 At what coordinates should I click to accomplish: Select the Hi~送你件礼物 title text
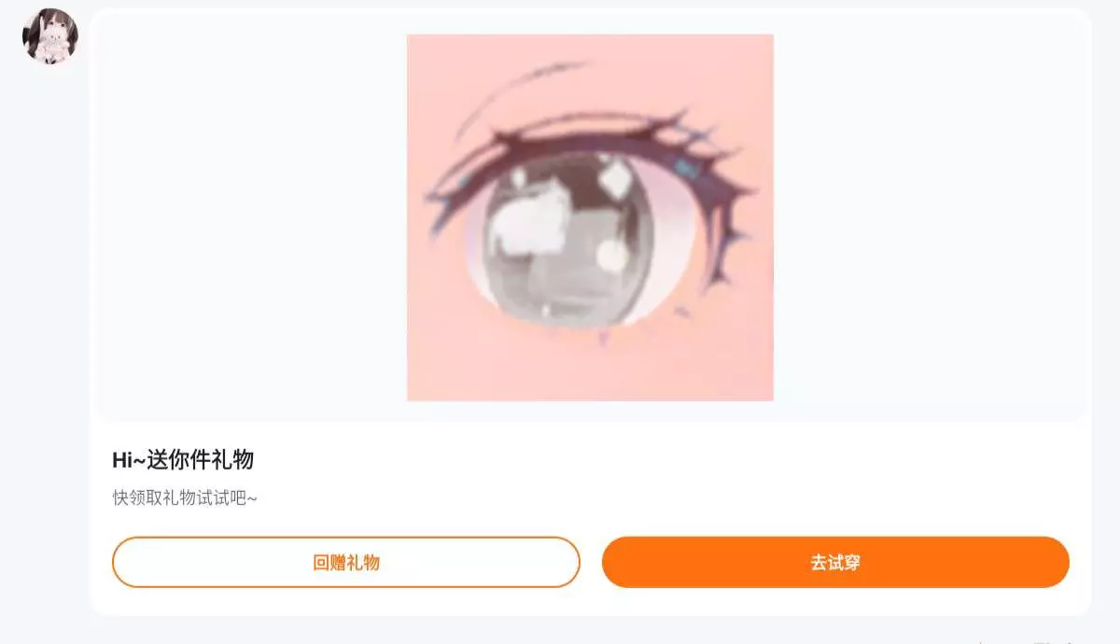pos(183,460)
